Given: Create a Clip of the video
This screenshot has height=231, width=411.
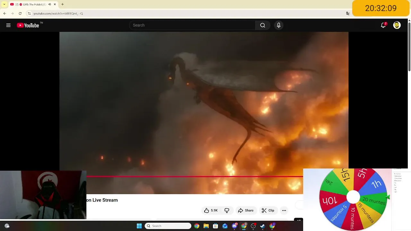Looking at the screenshot, I should pyautogui.click(x=268, y=210).
